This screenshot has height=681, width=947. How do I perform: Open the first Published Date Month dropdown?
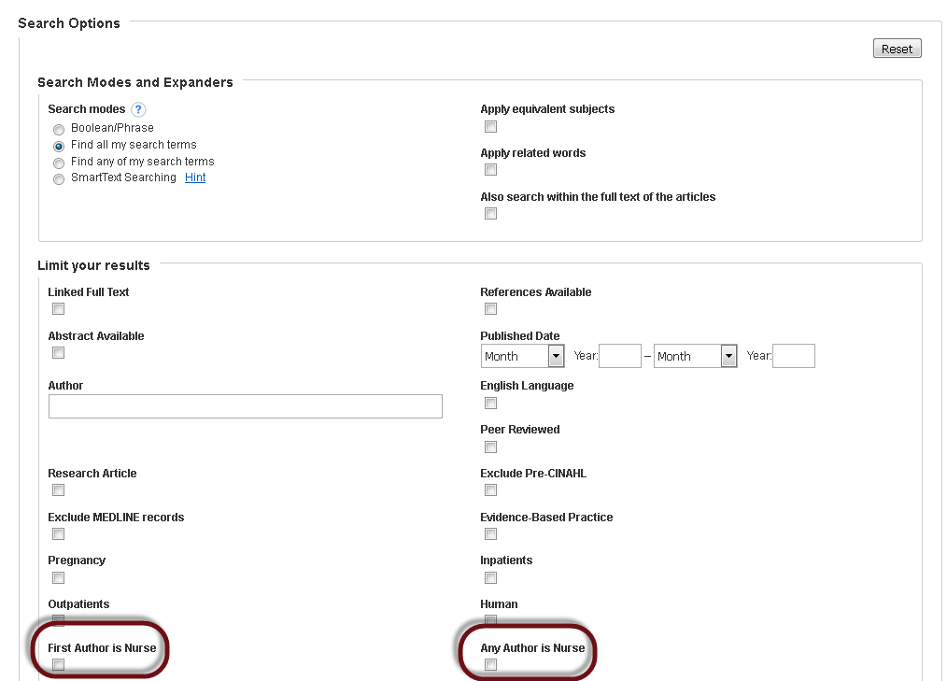point(522,356)
